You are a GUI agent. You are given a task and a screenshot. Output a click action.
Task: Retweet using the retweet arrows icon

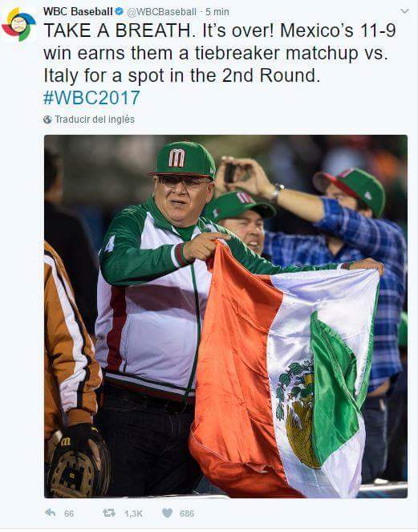point(109,513)
